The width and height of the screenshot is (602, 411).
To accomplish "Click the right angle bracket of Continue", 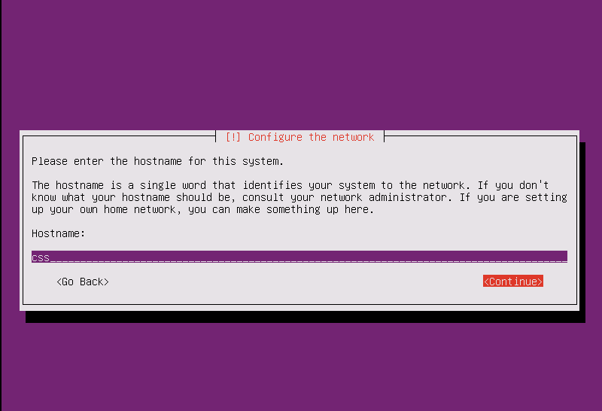I will [x=540, y=282].
